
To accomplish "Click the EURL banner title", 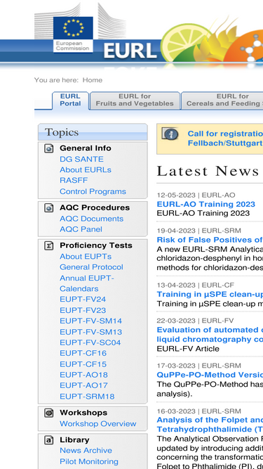I will 130,51.
